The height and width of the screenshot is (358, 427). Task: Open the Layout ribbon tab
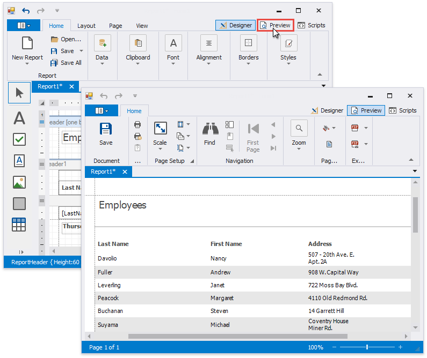click(86, 26)
